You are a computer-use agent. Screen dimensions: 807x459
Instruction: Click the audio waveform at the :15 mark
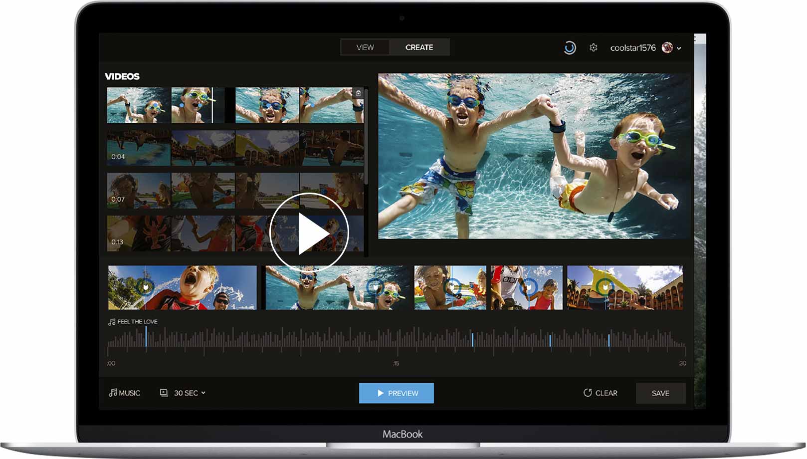point(397,341)
